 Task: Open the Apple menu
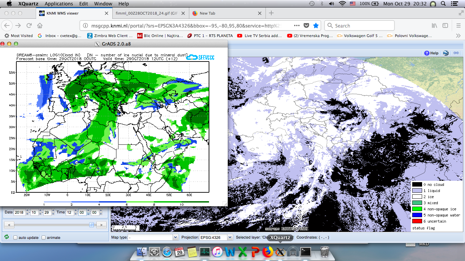click(x=9, y=4)
